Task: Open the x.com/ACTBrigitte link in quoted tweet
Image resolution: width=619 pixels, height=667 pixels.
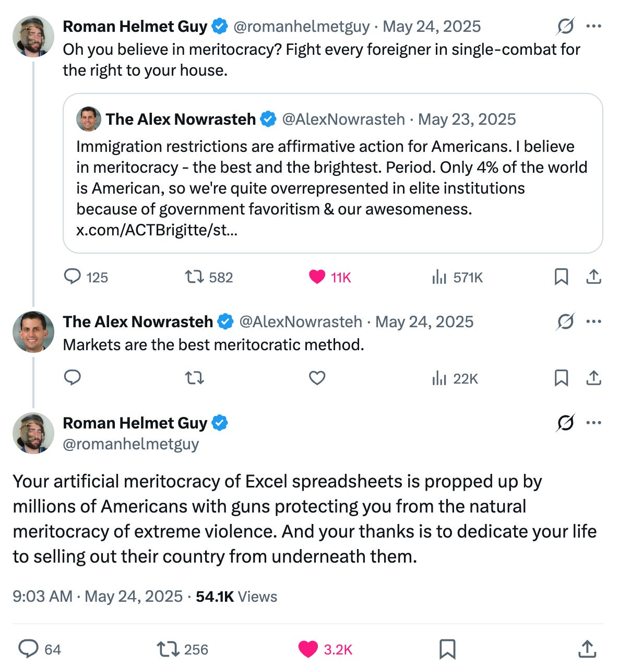Action: [157, 230]
